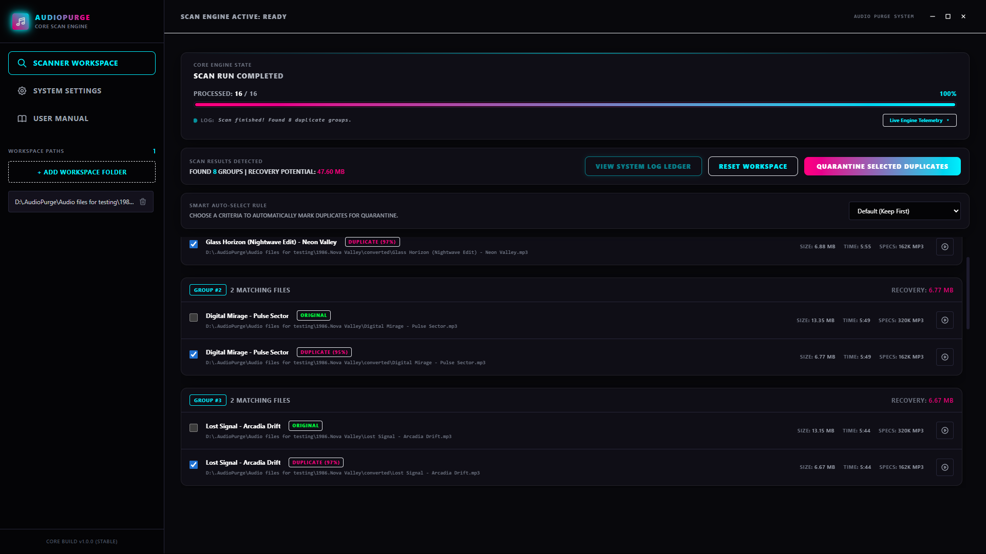The height and width of the screenshot is (554, 986).
Task: Check the original Lost Signal - Arcadia Drift
Action: pos(194,428)
